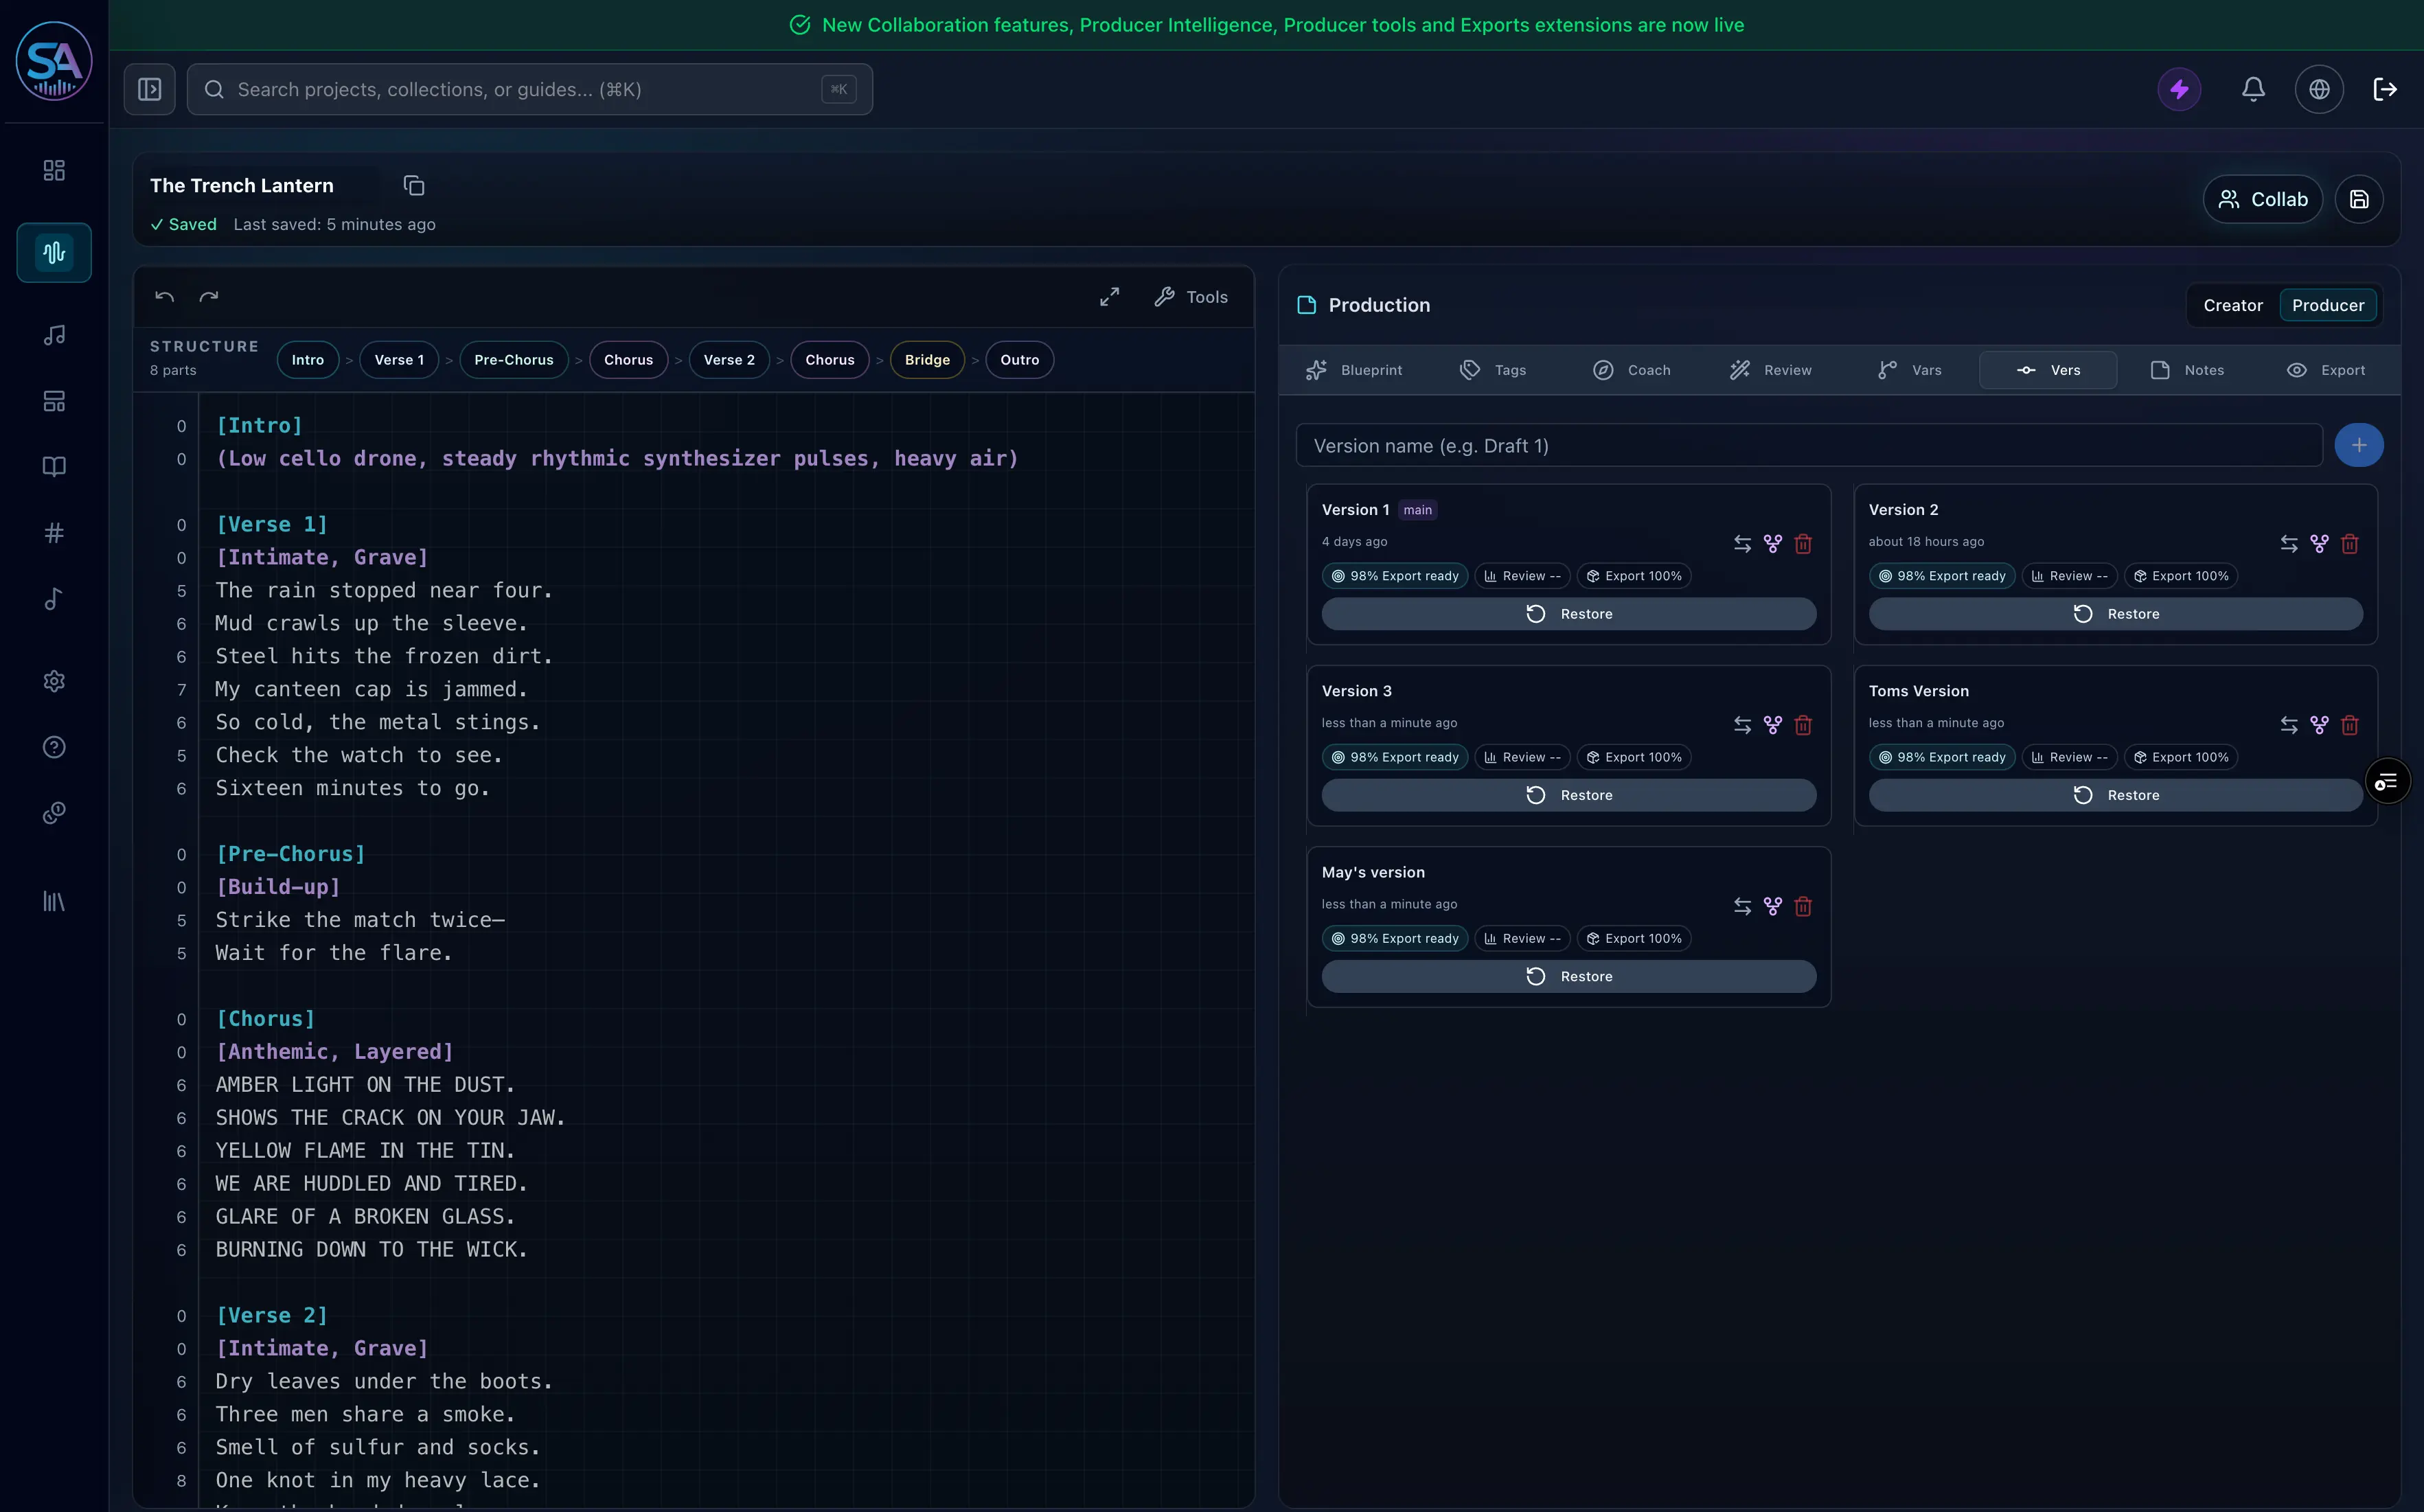Restore Version 3

click(1568, 795)
